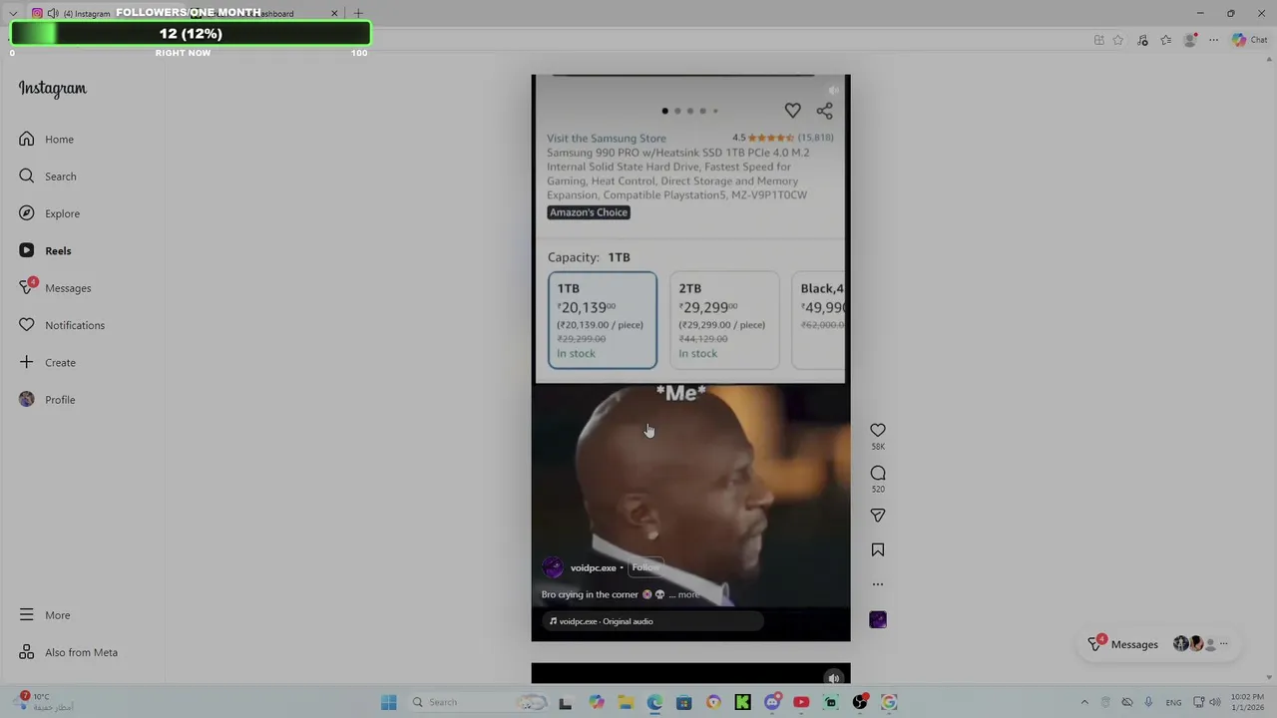Viewport: 1277px width, 718px height.
Task: Open the clock showing 10:02 PM
Action: coord(1247,702)
